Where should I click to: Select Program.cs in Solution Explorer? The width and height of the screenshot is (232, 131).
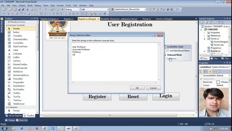tap(216, 48)
